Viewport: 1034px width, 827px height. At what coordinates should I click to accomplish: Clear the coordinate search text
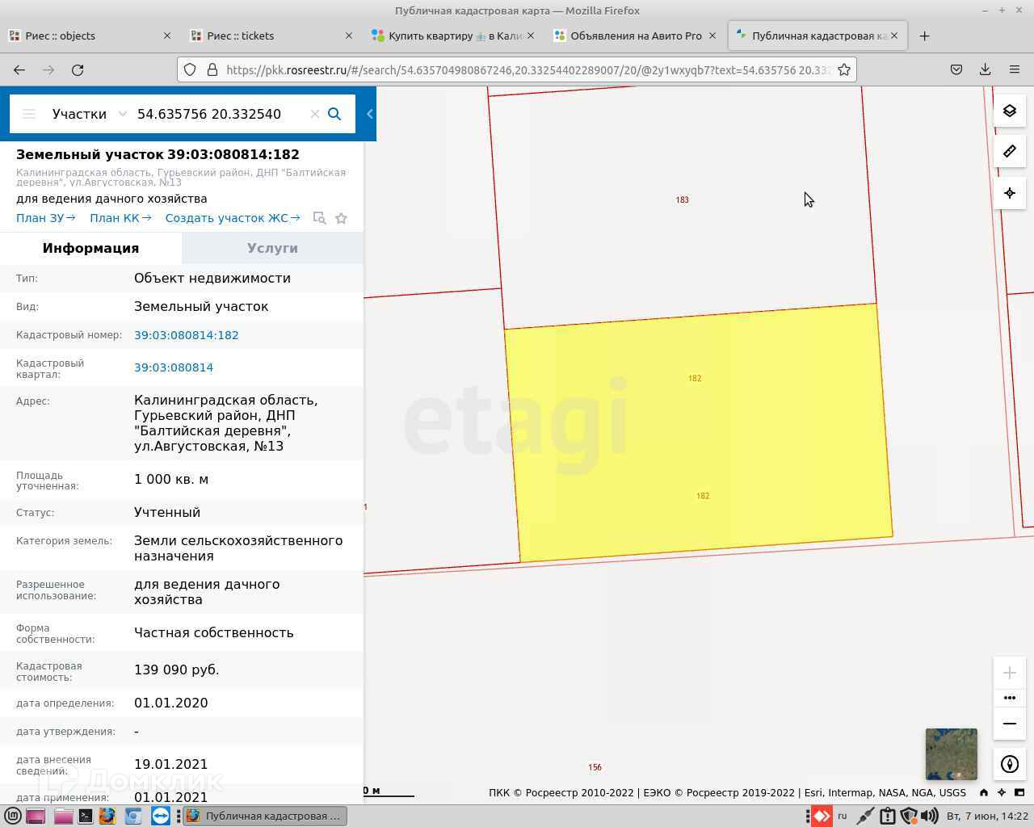pyautogui.click(x=315, y=114)
